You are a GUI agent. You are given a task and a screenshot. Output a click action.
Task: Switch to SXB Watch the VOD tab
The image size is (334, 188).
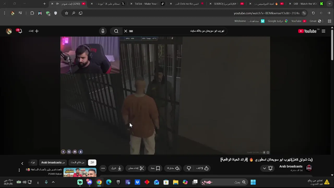tap(306, 4)
